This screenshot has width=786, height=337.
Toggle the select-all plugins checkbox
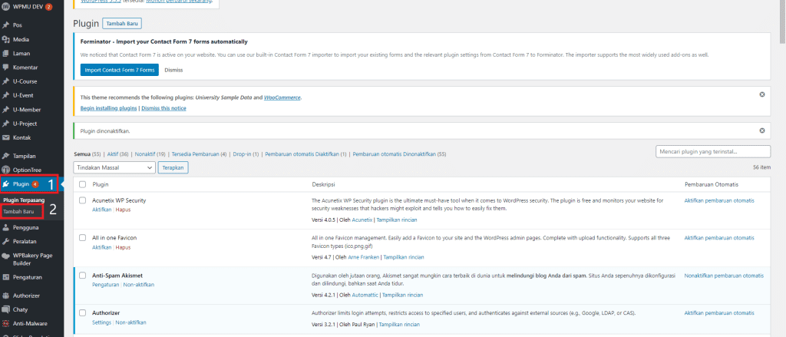tap(83, 184)
